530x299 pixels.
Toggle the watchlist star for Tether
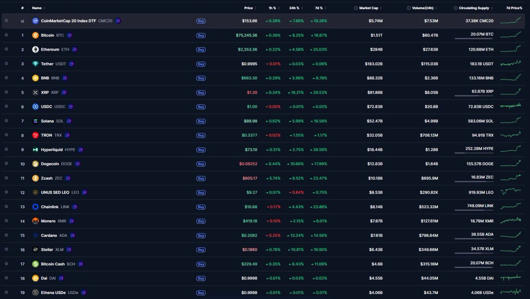(x=6, y=64)
